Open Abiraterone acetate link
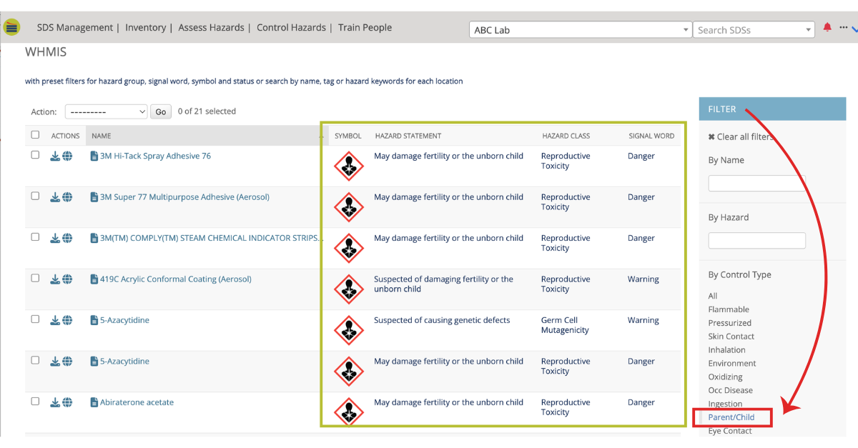This screenshot has height=448, width=858. coord(137,402)
